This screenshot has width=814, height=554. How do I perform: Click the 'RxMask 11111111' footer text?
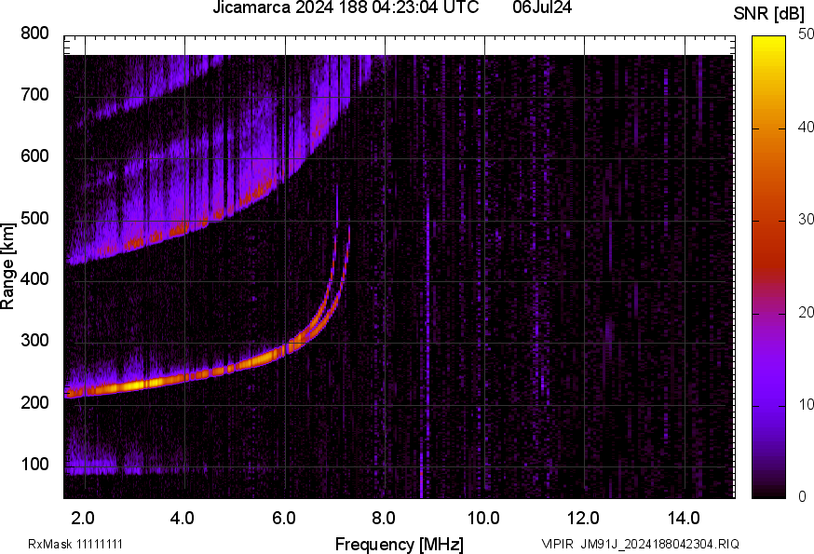[x=75, y=544]
